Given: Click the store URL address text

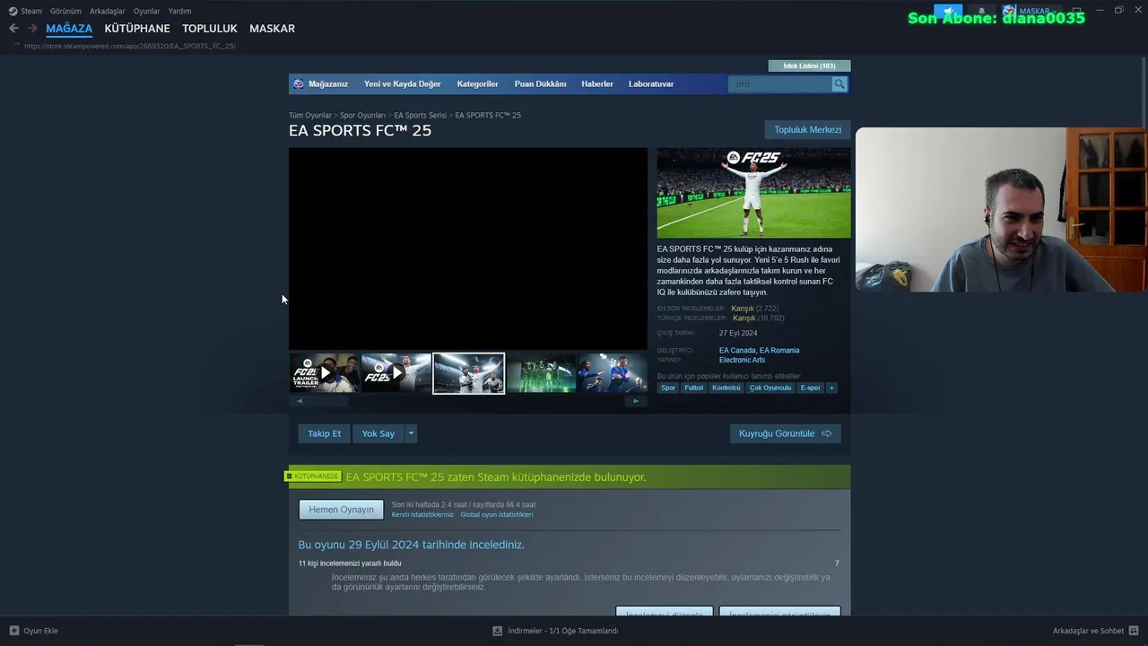Looking at the screenshot, I should pyautogui.click(x=130, y=46).
